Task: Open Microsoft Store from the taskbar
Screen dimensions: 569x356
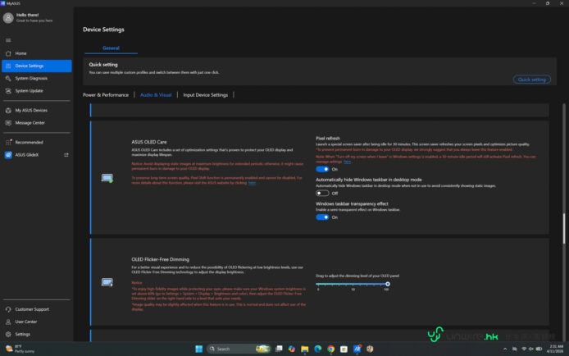Action: [x=344, y=349]
